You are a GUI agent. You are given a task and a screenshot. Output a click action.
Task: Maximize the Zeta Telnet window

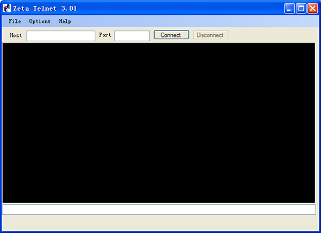301,9
